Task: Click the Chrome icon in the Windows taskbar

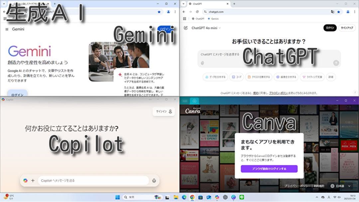Action: [192, 198]
